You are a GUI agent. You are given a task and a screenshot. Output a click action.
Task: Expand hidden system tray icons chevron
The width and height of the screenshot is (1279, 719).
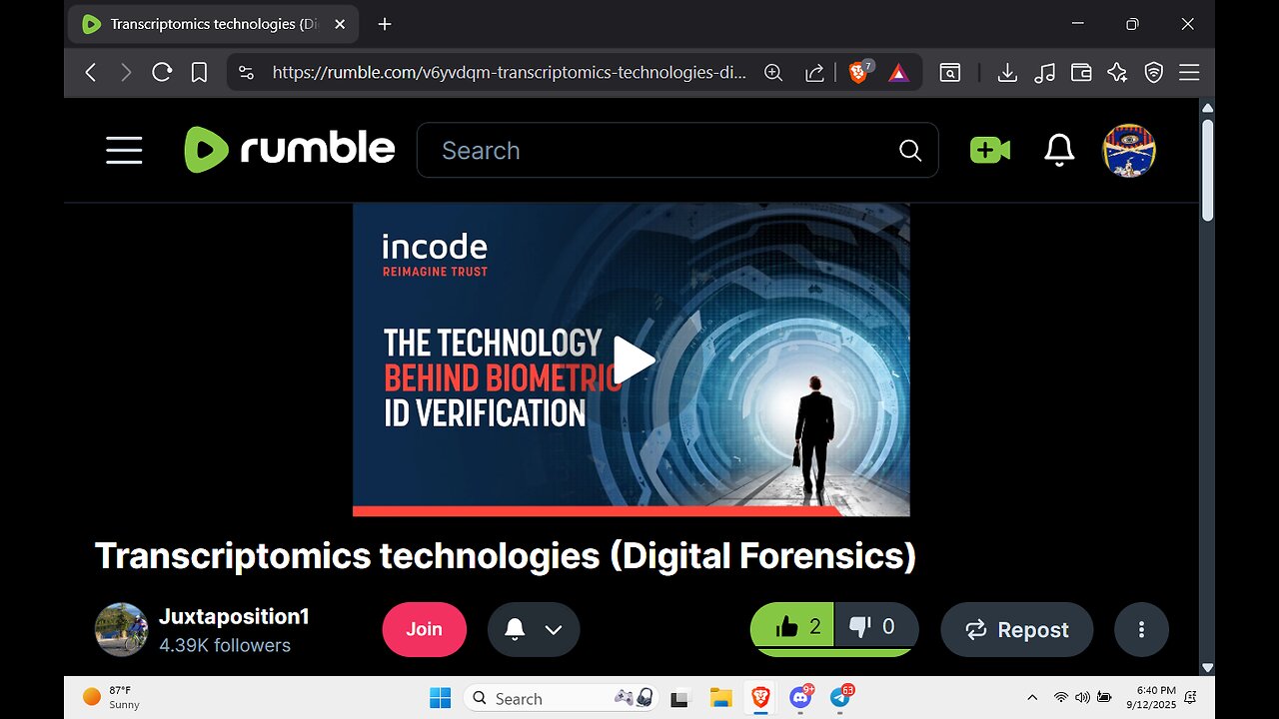(x=1032, y=697)
